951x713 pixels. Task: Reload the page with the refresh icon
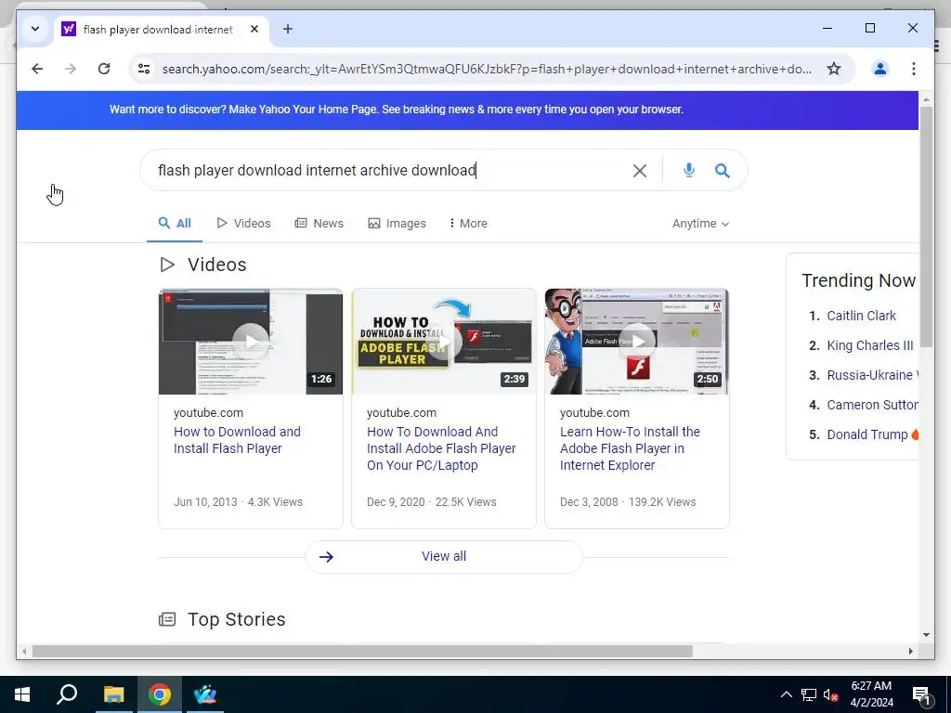[x=104, y=69]
